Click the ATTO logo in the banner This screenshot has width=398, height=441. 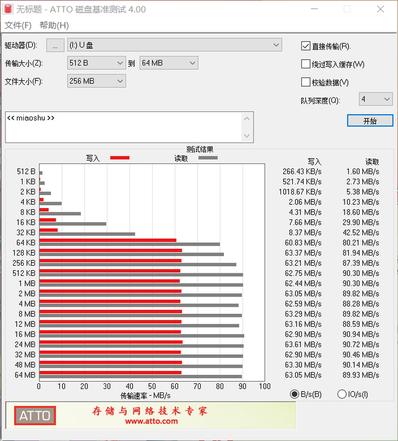click(x=35, y=415)
